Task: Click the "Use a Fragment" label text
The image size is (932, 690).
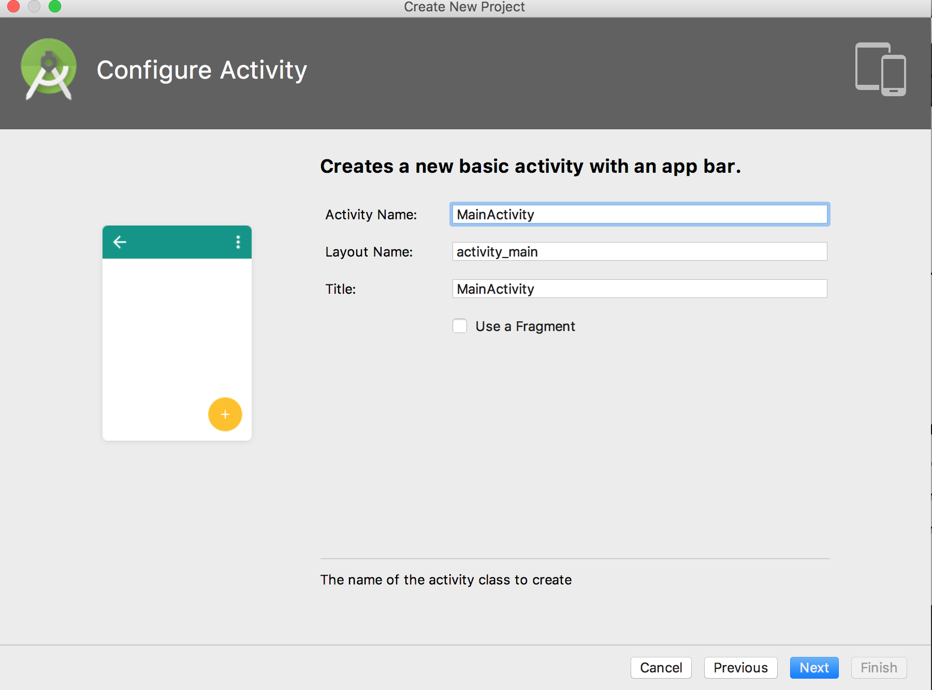Action: (525, 326)
